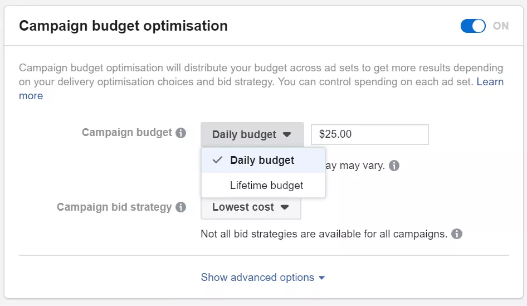Click the budget amount field showing $25.00

(369, 134)
